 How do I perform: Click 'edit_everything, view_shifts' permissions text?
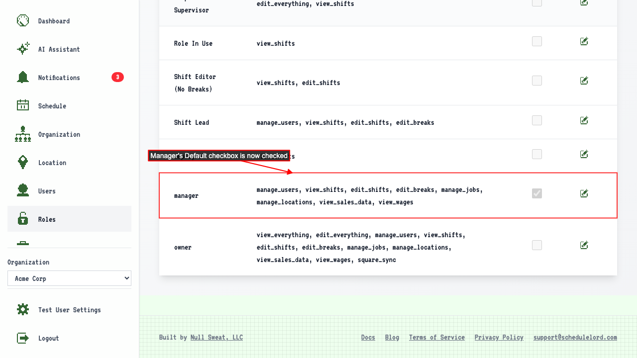click(306, 3)
